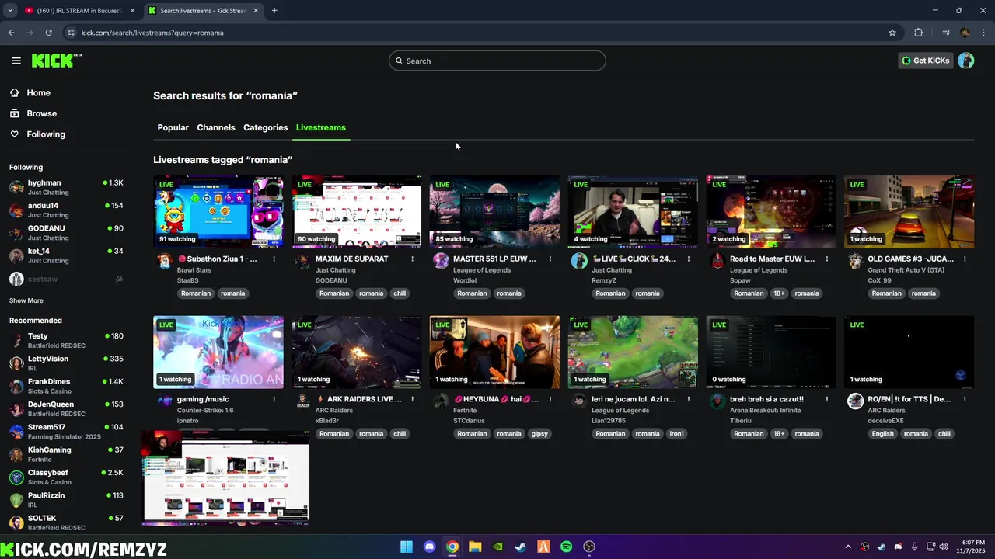Image resolution: width=995 pixels, height=559 pixels.
Task: Open options menu for Road to Master stream
Action: tap(826, 259)
